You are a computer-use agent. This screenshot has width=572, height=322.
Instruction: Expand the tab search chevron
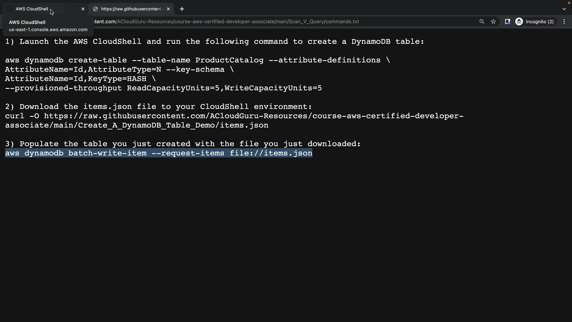click(564, 9)
